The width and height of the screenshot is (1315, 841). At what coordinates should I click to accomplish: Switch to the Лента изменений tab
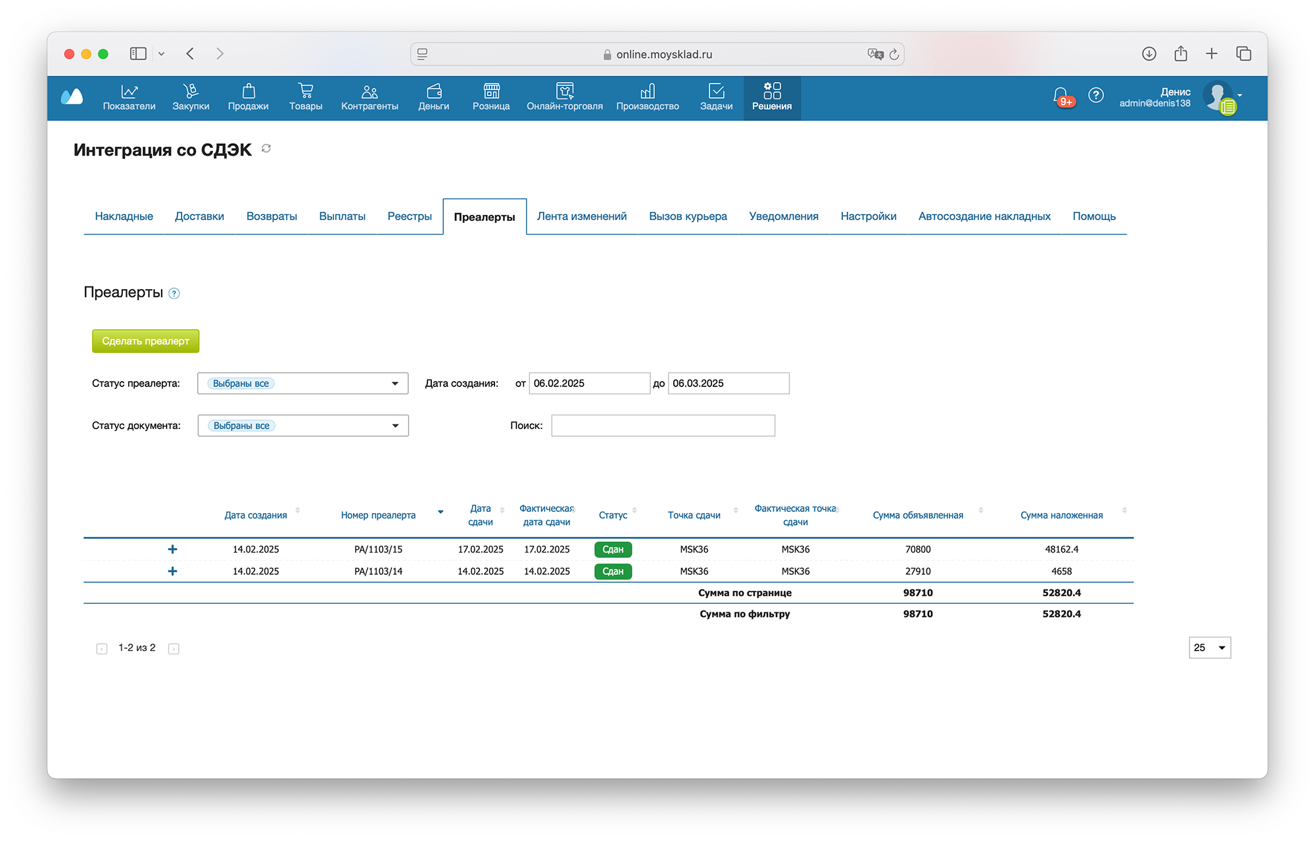(x=581, y=216)
